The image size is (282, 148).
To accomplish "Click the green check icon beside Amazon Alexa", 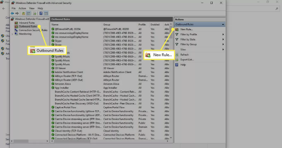I will 53,84.
